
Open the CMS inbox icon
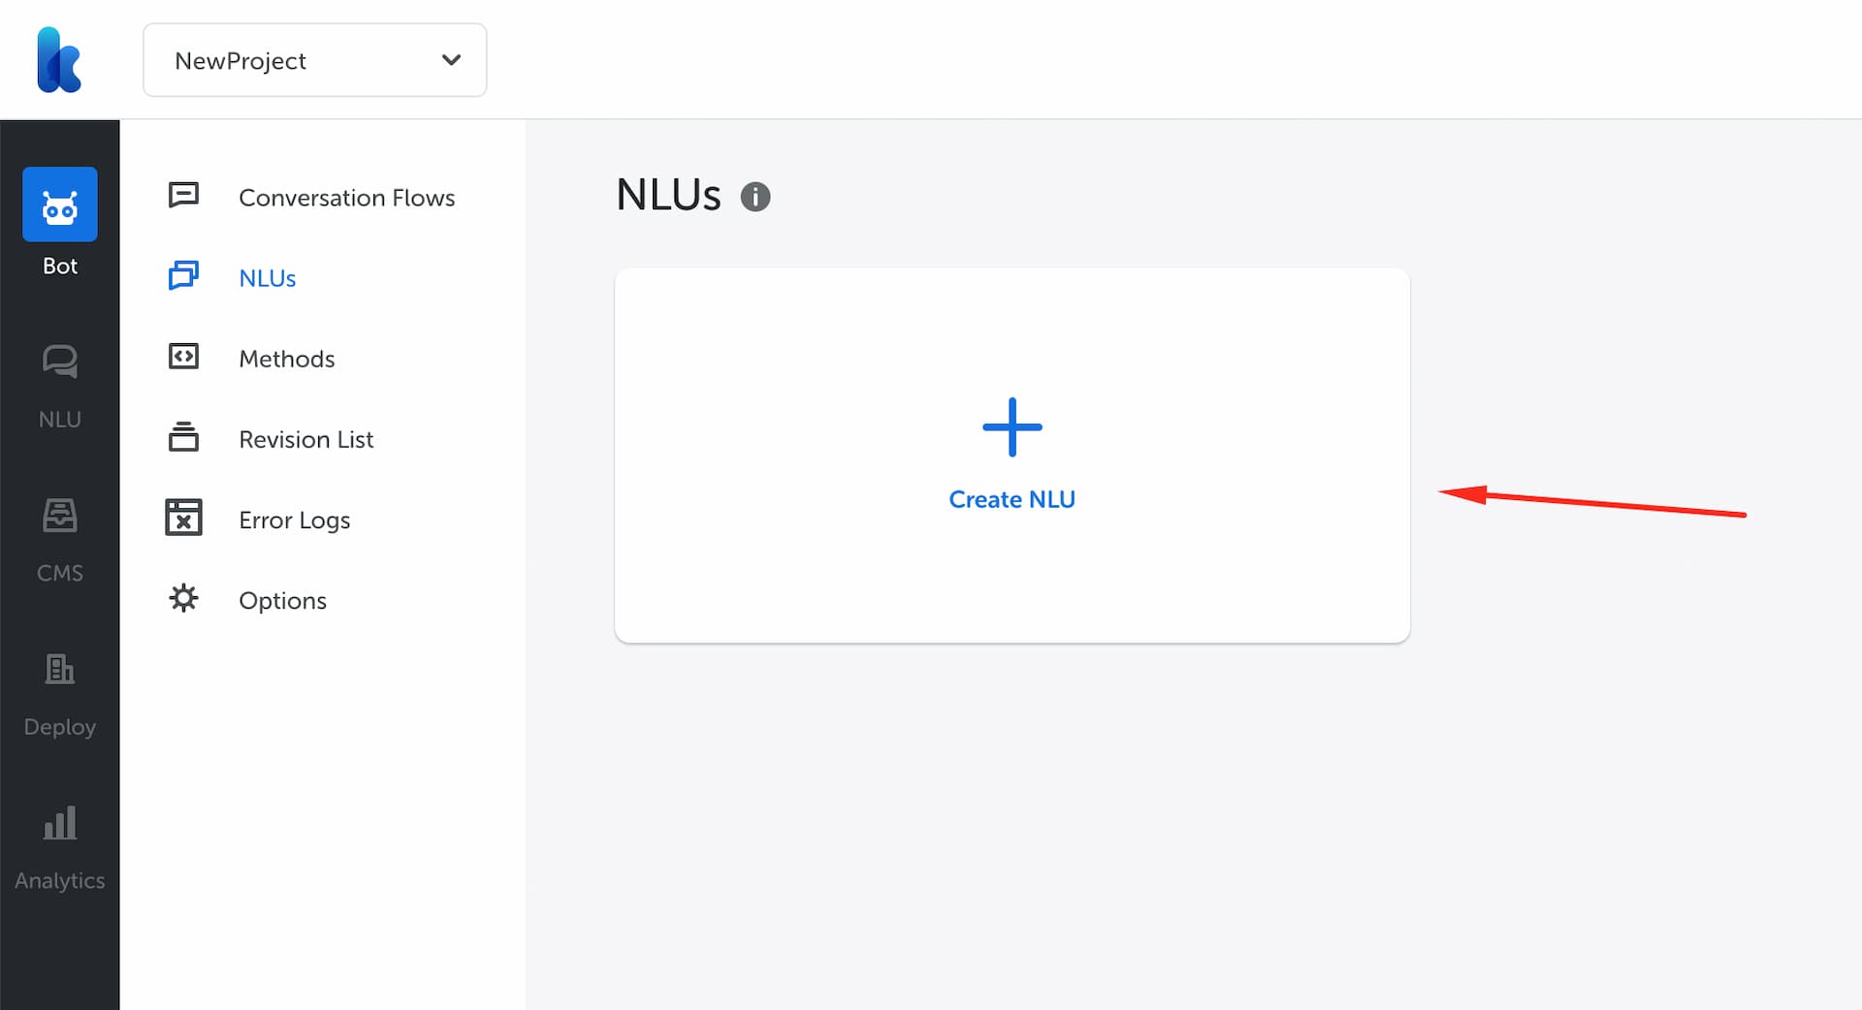coord(60,516)
